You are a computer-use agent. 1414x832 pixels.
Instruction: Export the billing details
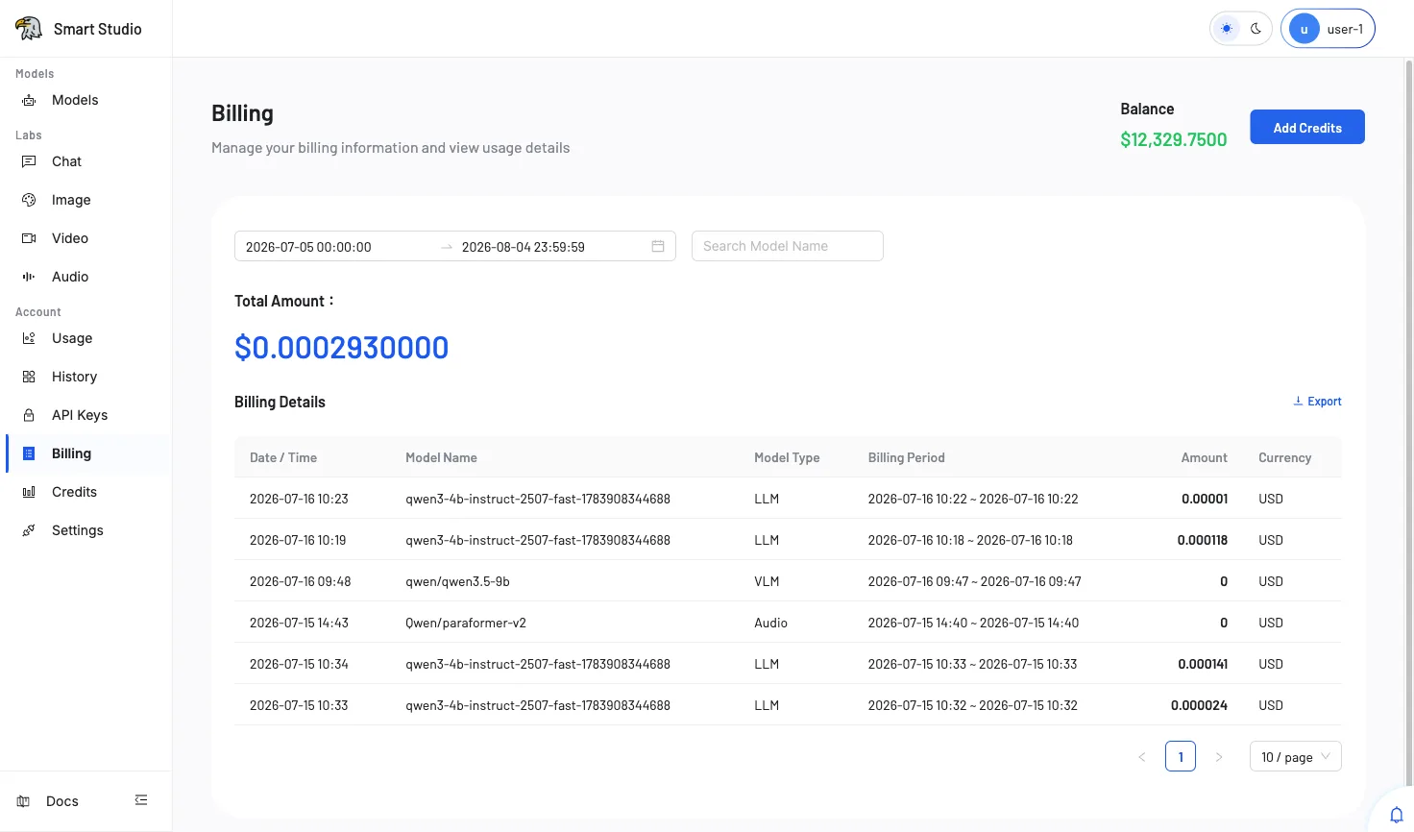pyautogui.click(x=1317, y=402)
